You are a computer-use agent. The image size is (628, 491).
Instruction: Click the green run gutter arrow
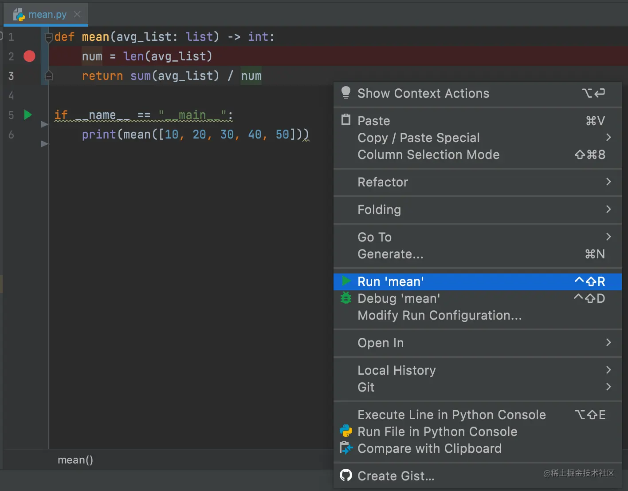pos(28,115)
